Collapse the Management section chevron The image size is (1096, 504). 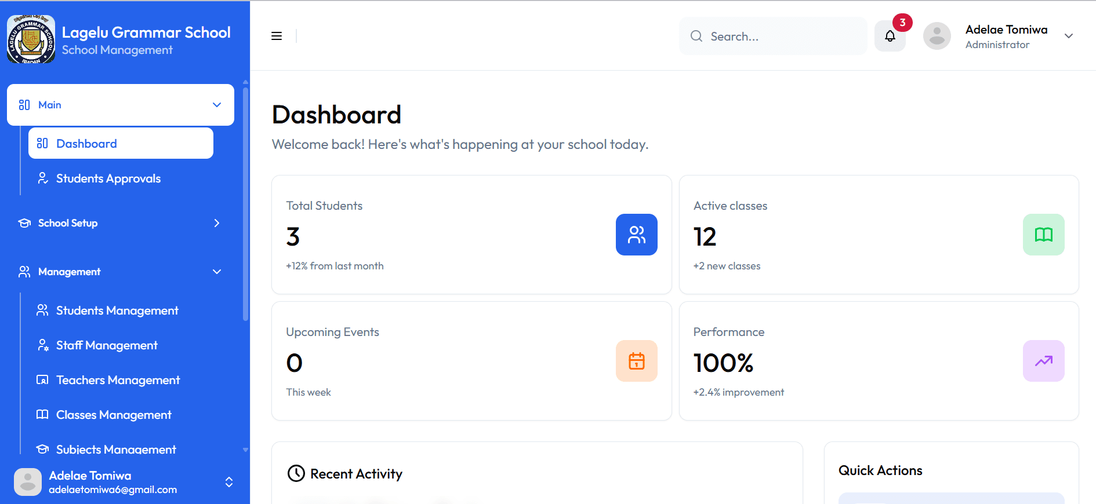[x=217, y=272]
